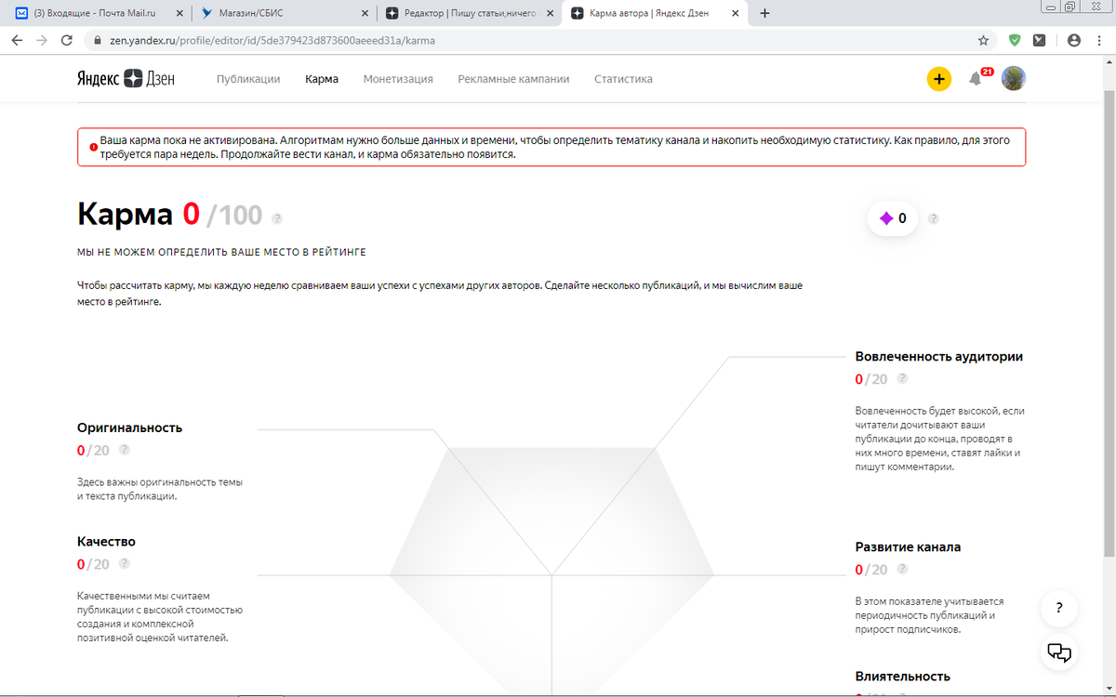This screenshot has height=697, width=1116.
Task: Click help icon next to Качество score
Action: point(125,563)
